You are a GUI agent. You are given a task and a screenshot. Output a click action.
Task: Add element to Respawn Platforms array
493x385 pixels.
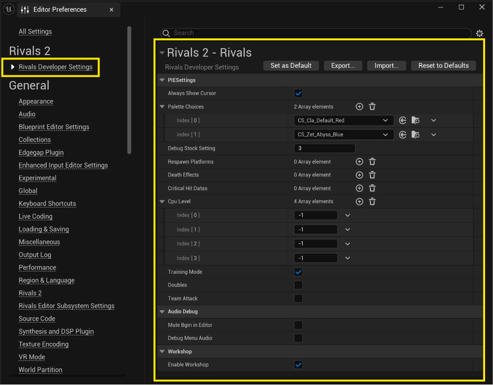pyautogui.click(x=359, y=162)
